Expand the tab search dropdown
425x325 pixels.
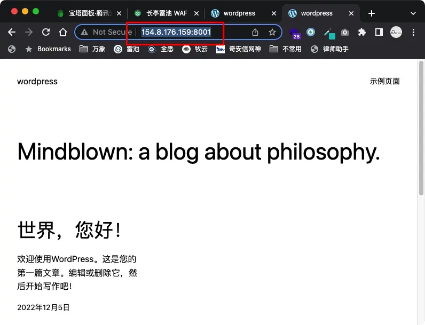click(413, 13)
